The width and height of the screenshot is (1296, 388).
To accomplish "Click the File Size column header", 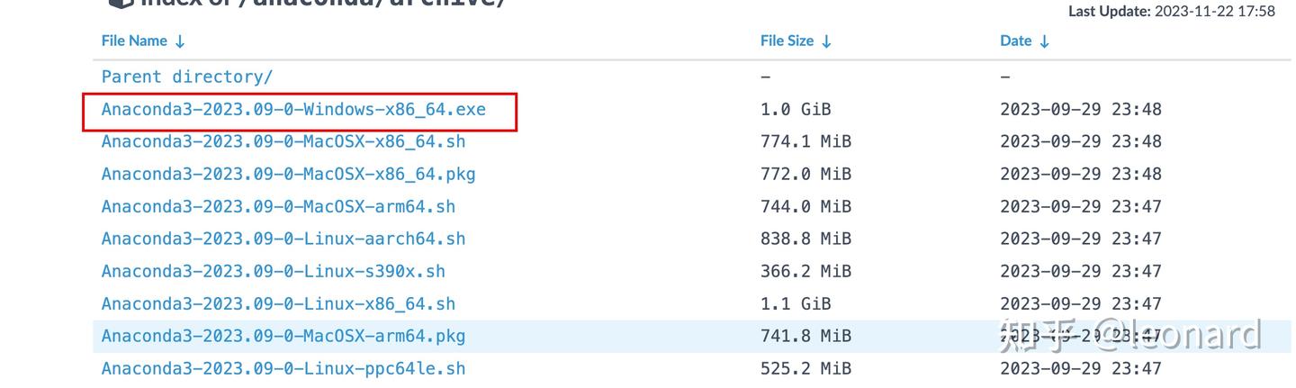I will [787, 41].
